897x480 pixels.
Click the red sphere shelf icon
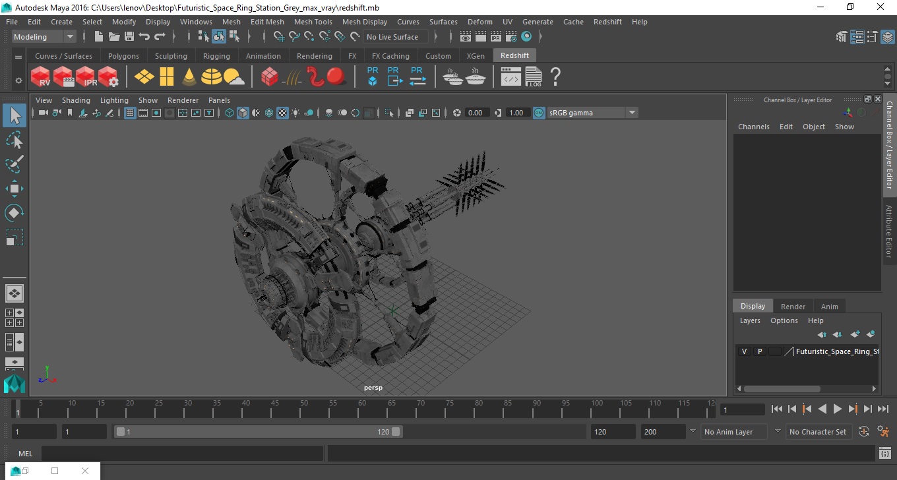tap(336, 76)
